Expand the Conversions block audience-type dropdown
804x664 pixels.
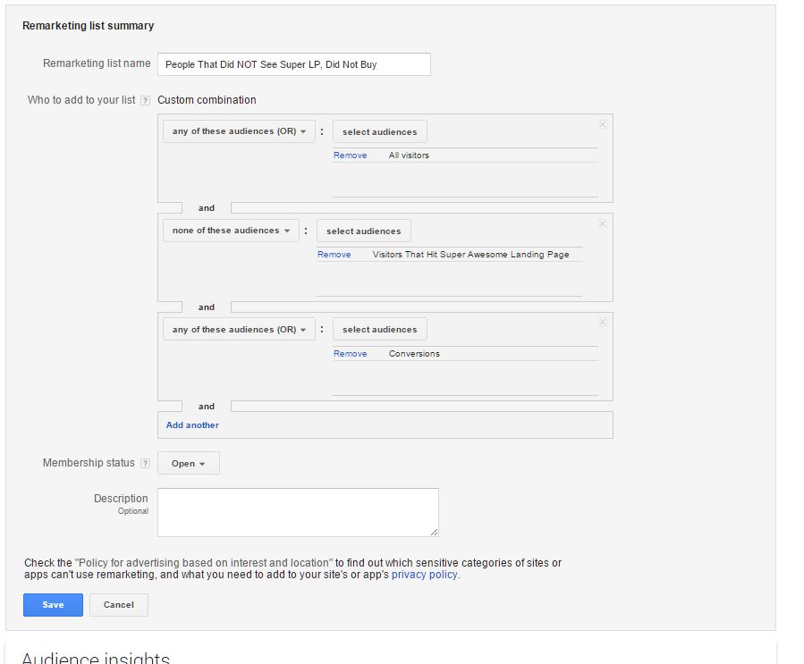[239, 330]
